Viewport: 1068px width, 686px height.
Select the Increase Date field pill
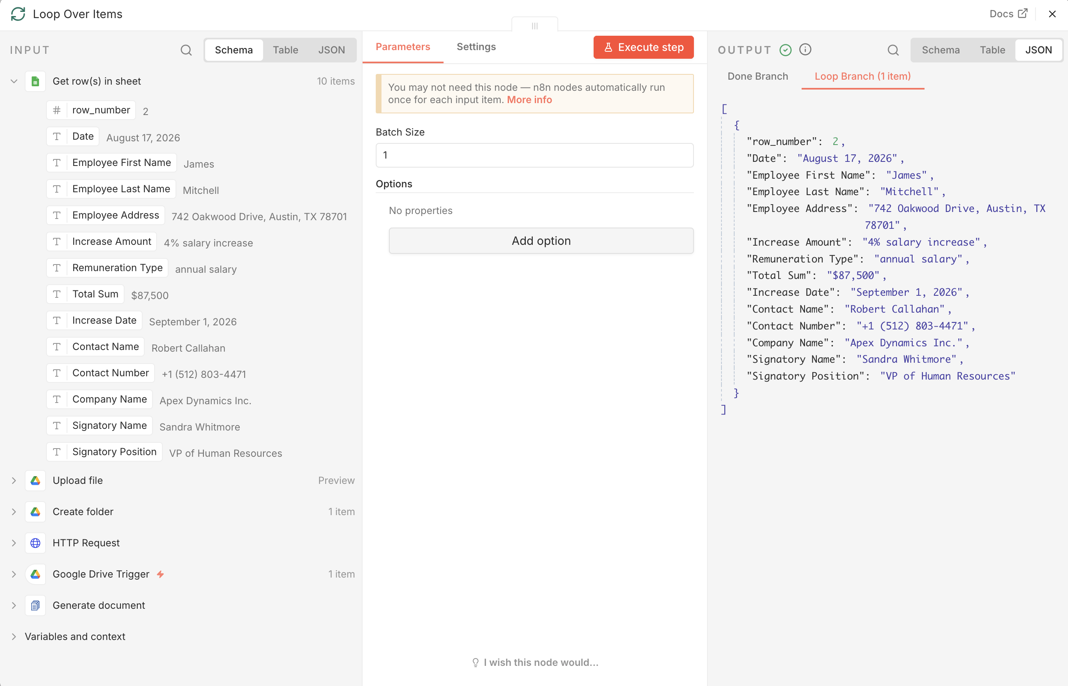point(94,320)
